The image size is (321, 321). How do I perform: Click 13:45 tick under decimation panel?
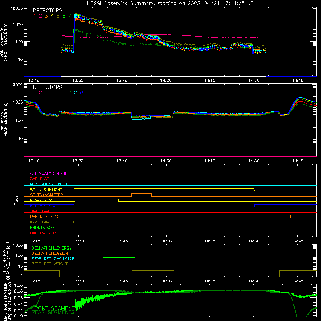point(122,281)
